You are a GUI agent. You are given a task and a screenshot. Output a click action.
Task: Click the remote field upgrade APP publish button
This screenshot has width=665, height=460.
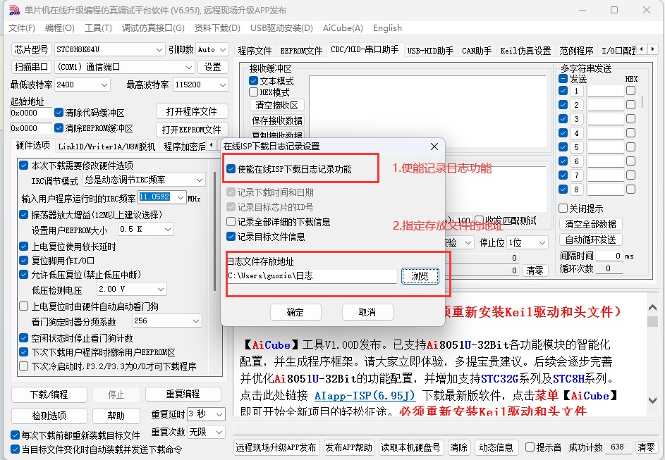(x=276, y=447)
